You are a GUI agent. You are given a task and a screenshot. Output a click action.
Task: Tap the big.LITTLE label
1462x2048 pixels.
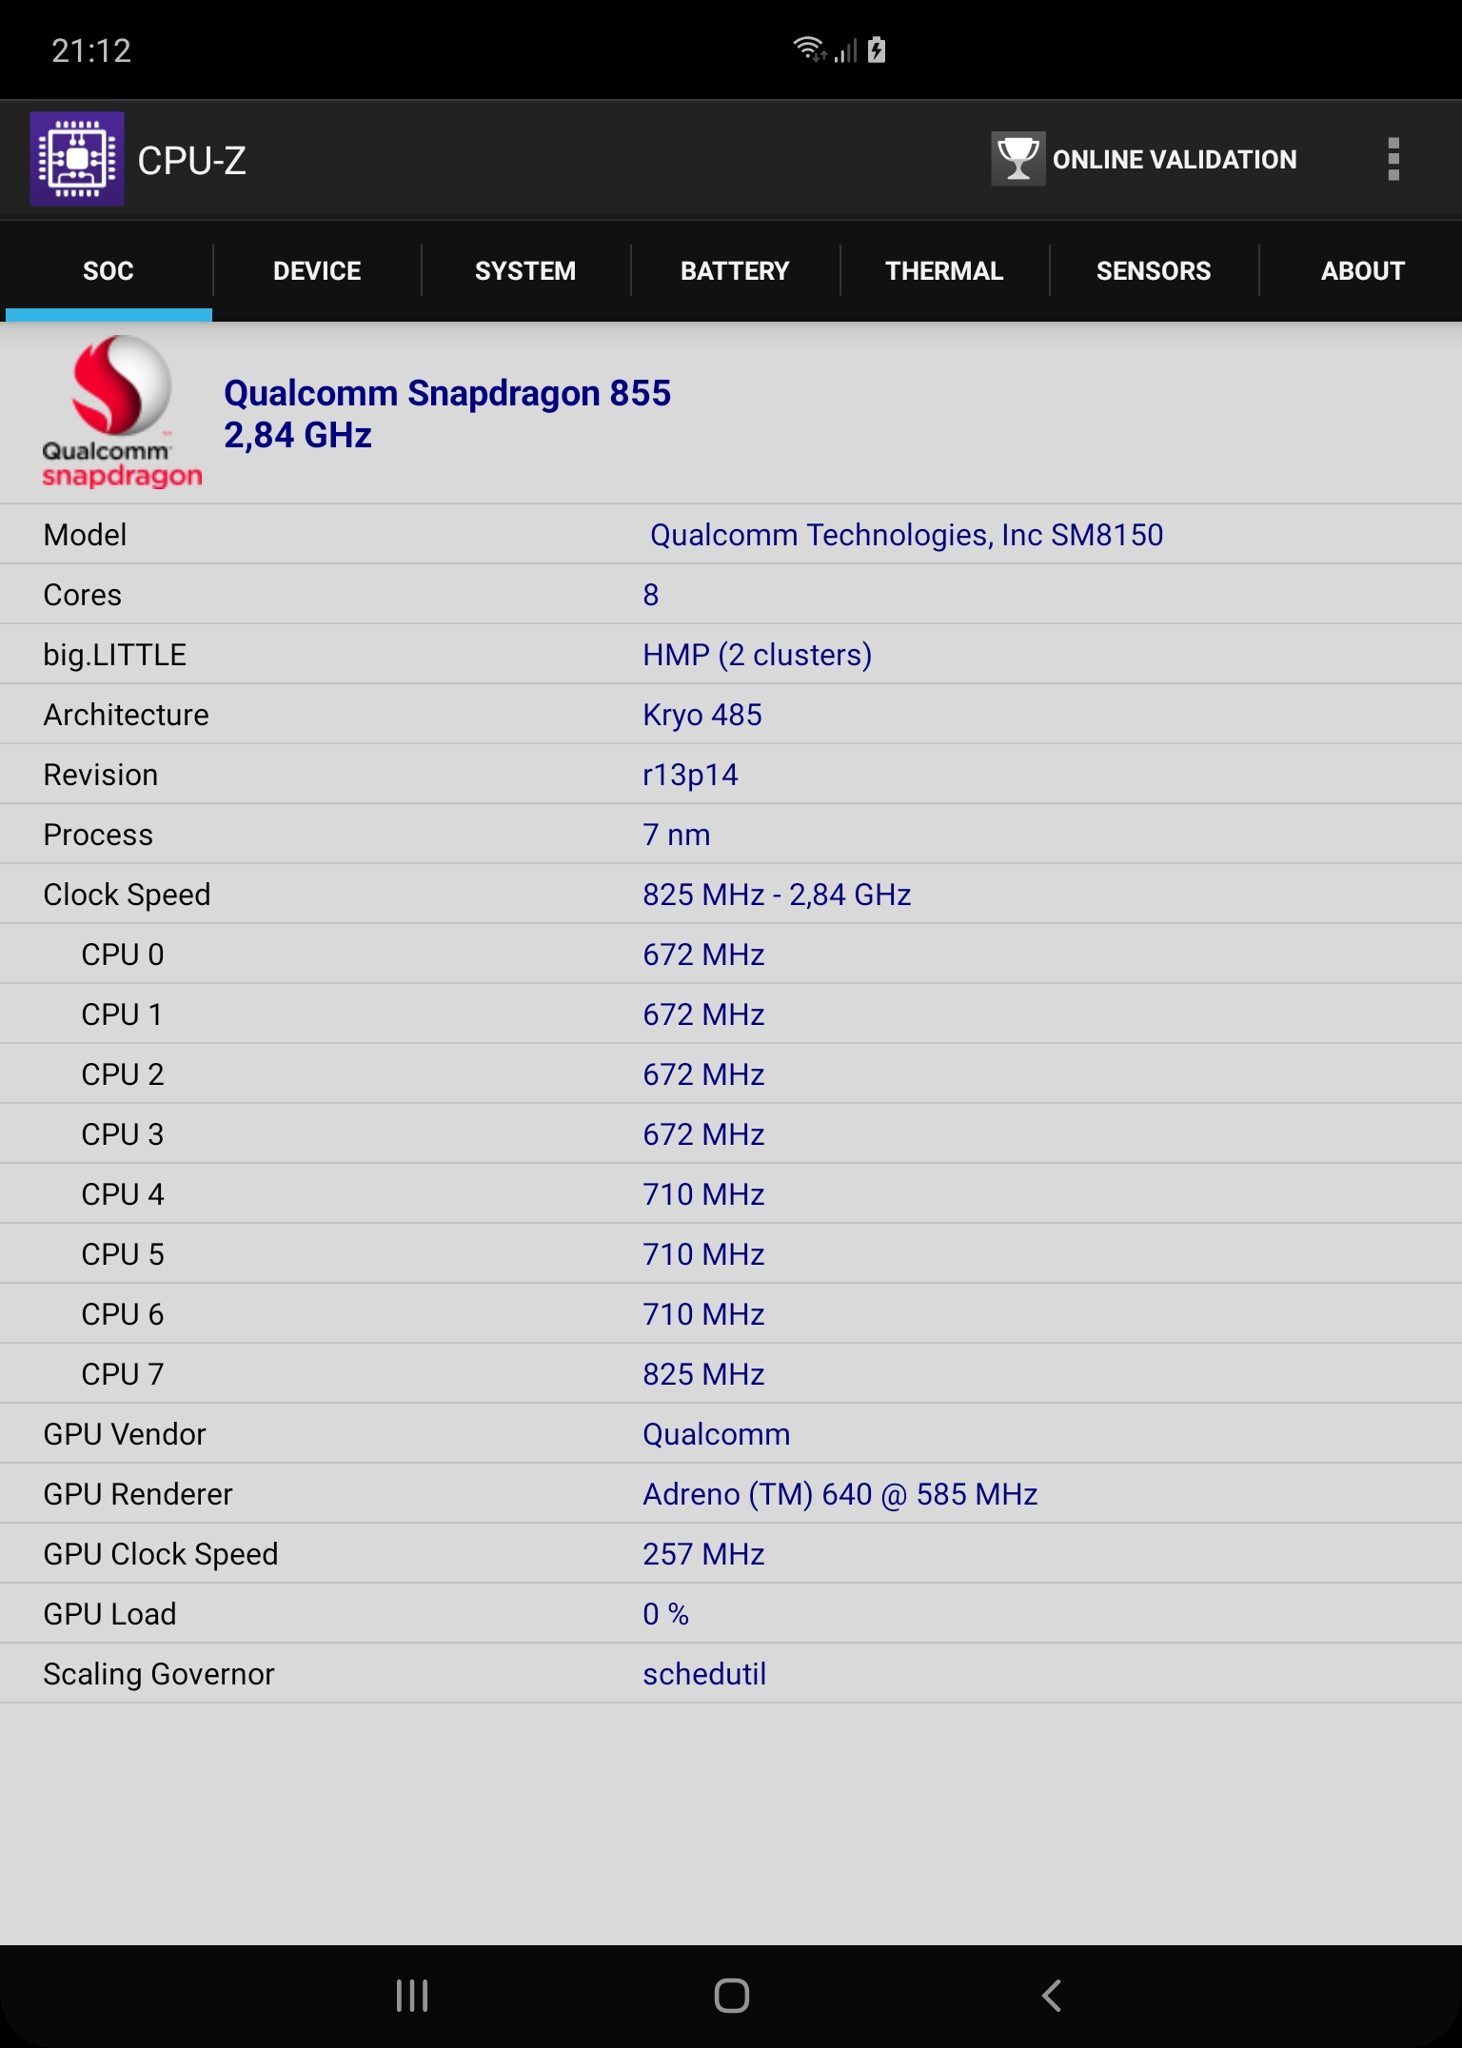pos(115,655)
